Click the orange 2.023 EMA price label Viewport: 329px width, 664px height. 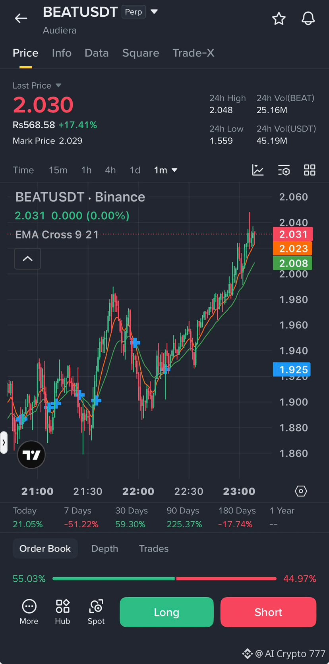click(x=293, y=248)
